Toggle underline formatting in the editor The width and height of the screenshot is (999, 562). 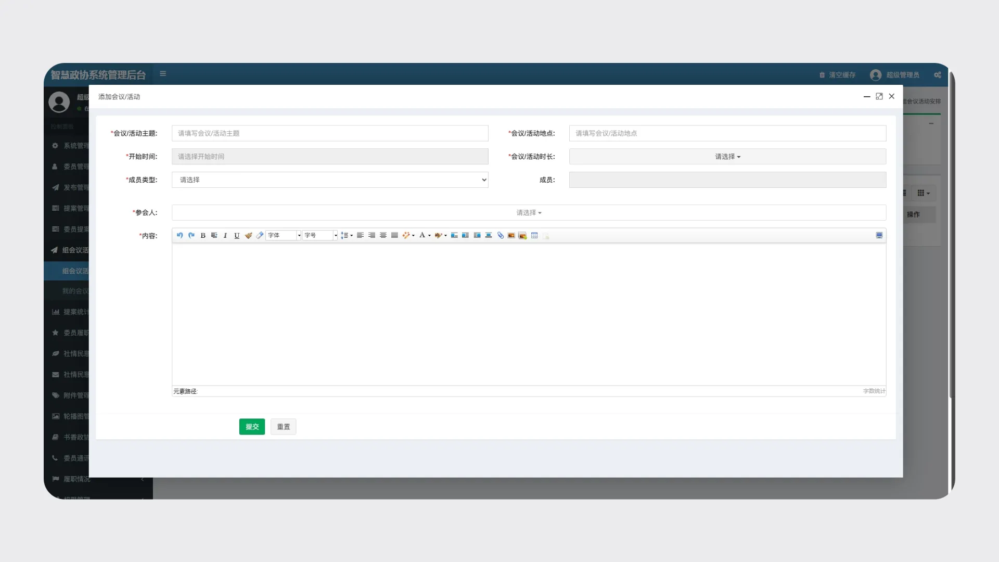point(237,235)
